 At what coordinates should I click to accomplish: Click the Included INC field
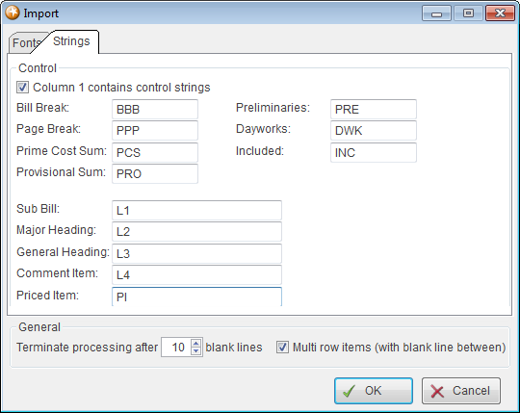pos(374,152)
